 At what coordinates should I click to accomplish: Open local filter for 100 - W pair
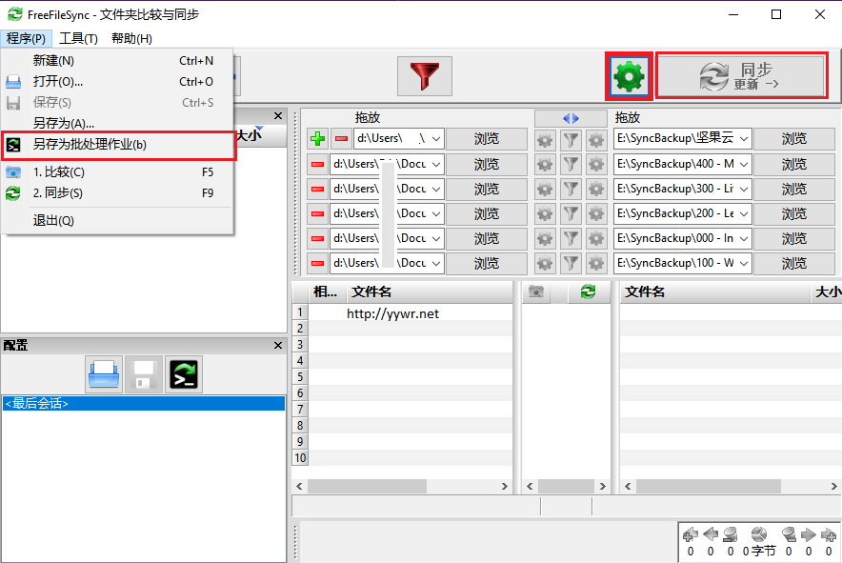click(x=571, y=263)
